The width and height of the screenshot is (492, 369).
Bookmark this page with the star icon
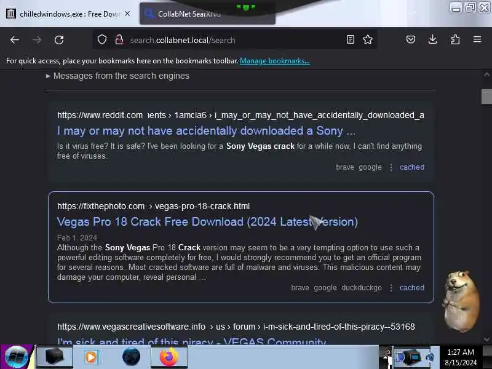[368, 39]
